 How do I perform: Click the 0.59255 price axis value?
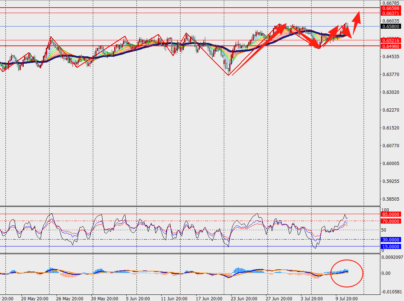pos(391,181)
